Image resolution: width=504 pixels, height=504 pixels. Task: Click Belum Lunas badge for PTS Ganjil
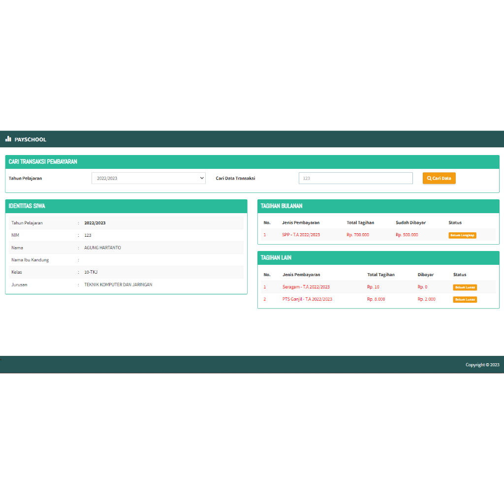[x=465, y=300]
